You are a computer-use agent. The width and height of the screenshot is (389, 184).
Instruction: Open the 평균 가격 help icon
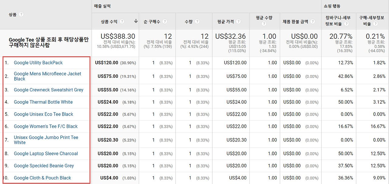(x=238, y=21)
